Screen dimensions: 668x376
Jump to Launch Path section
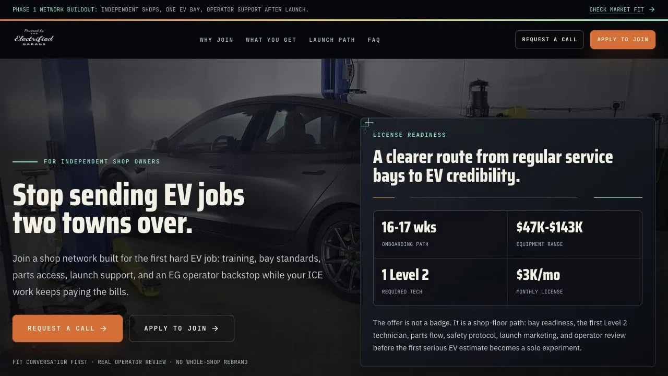332,40
